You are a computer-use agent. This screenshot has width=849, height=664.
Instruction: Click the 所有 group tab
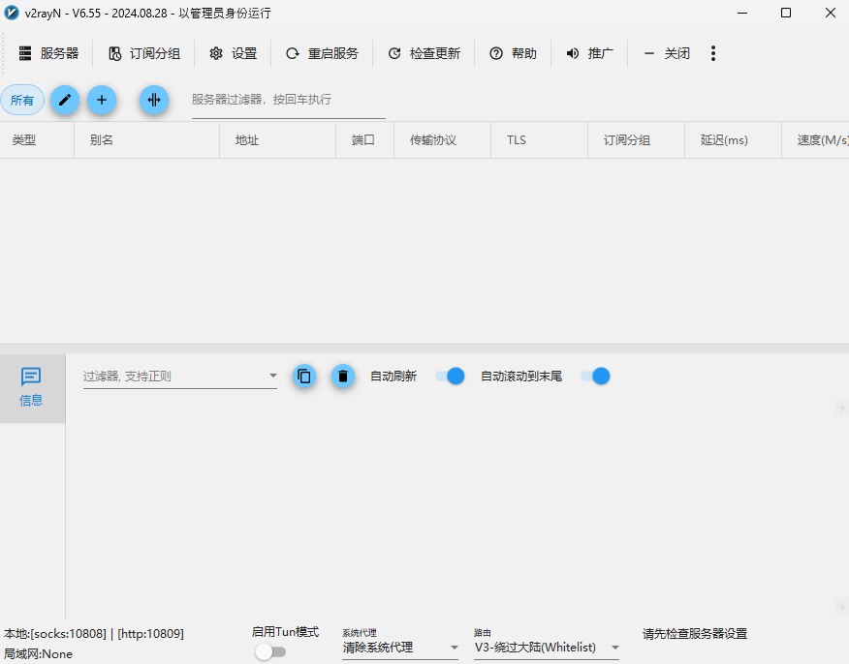click(22, 100)
